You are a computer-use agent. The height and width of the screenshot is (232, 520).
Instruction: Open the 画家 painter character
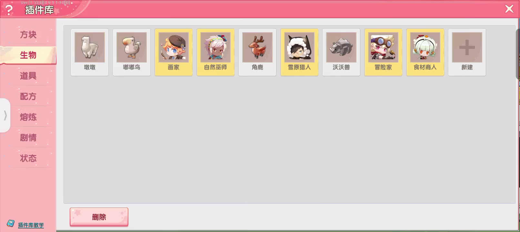point(174,52)
